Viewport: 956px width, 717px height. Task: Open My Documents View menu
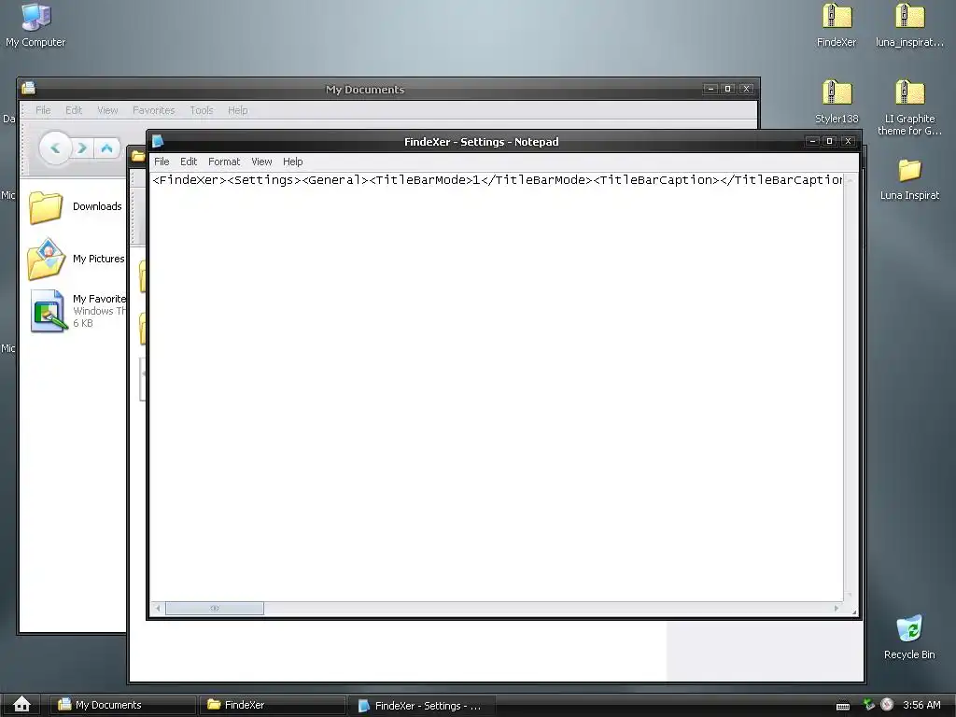tap(107, 110)
